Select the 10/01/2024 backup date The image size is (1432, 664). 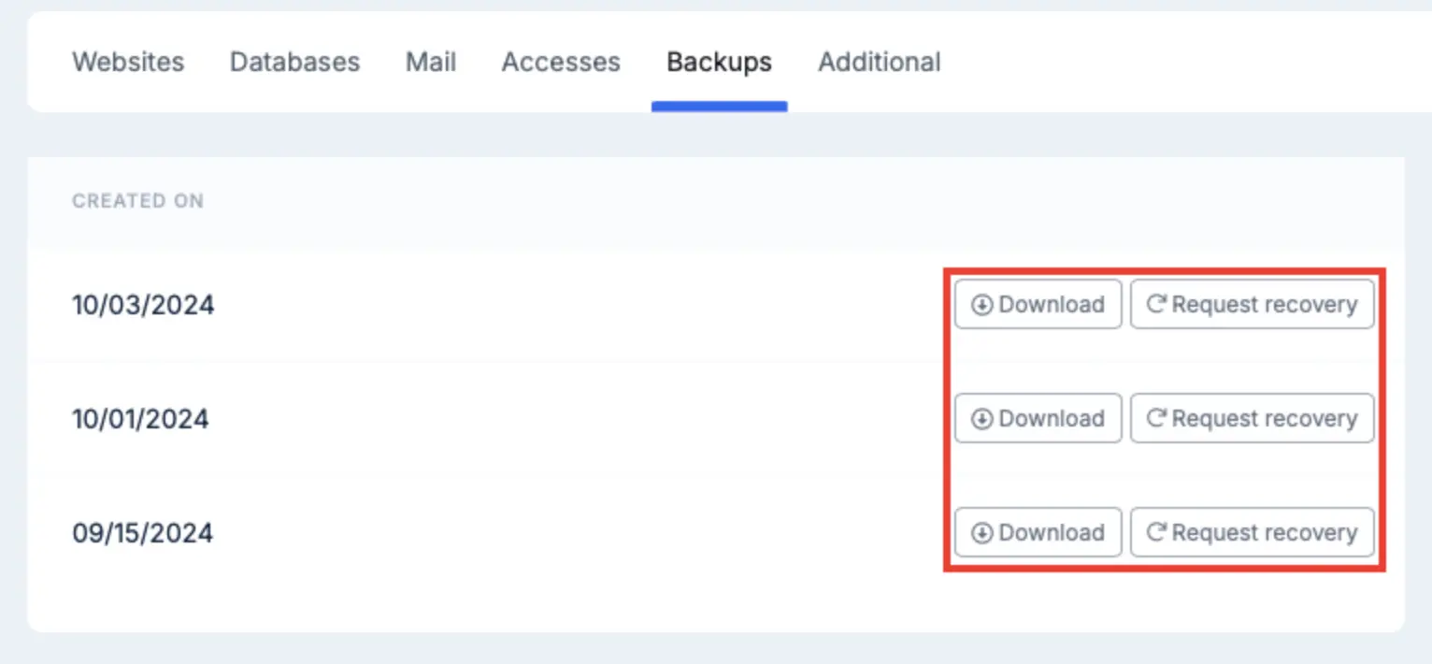pos(140,419)
